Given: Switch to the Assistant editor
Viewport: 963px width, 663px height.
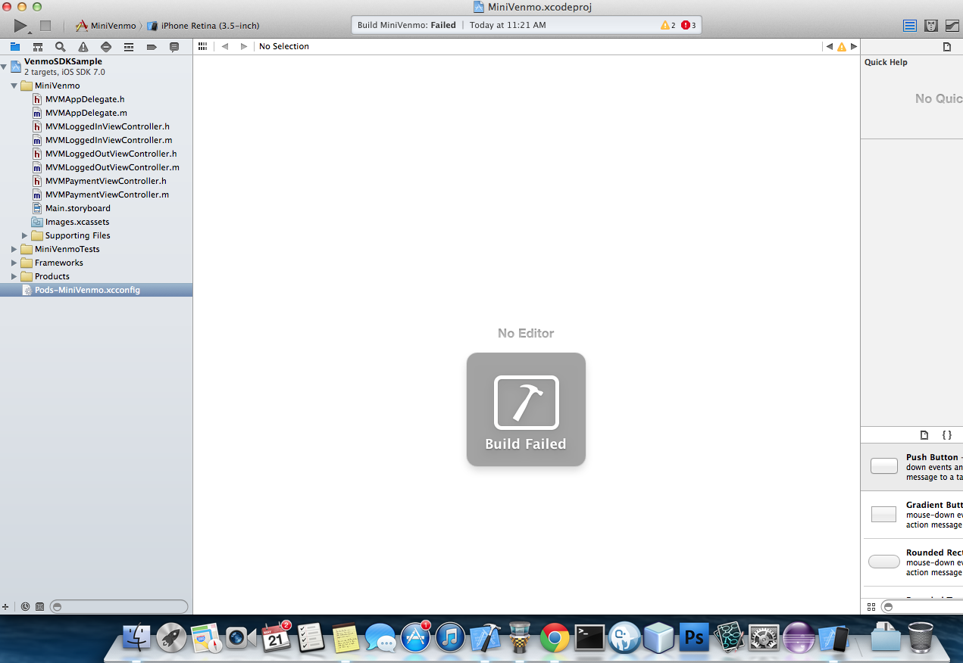Looking at the screenshot, I should (x=931, y=26).
